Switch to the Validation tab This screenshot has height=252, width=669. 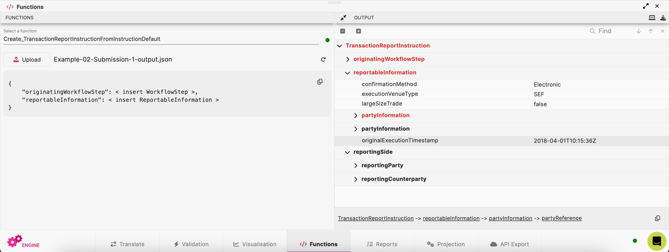[191, 244]
